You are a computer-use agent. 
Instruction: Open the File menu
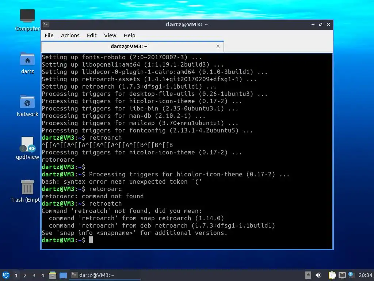point(49,35)
